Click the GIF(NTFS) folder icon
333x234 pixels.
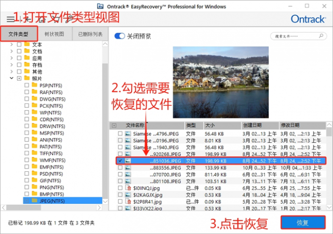click(x=34, y=180)
